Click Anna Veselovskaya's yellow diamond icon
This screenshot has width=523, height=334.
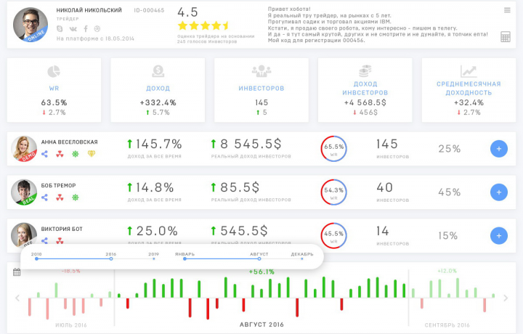(92, 154)
